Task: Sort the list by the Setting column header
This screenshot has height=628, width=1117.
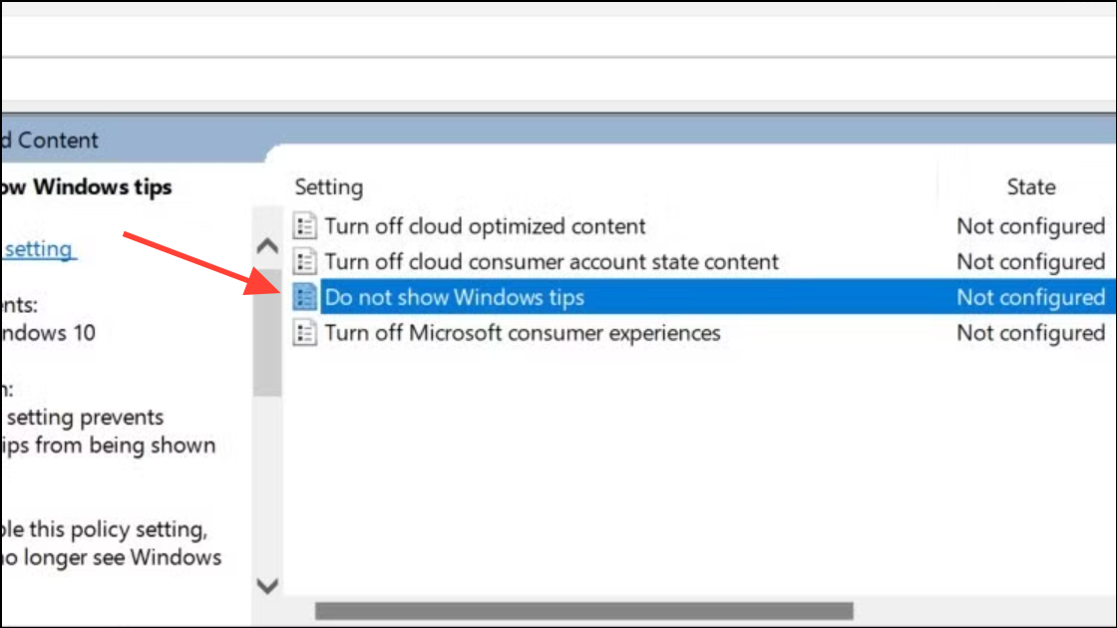Action: (329, 187)
